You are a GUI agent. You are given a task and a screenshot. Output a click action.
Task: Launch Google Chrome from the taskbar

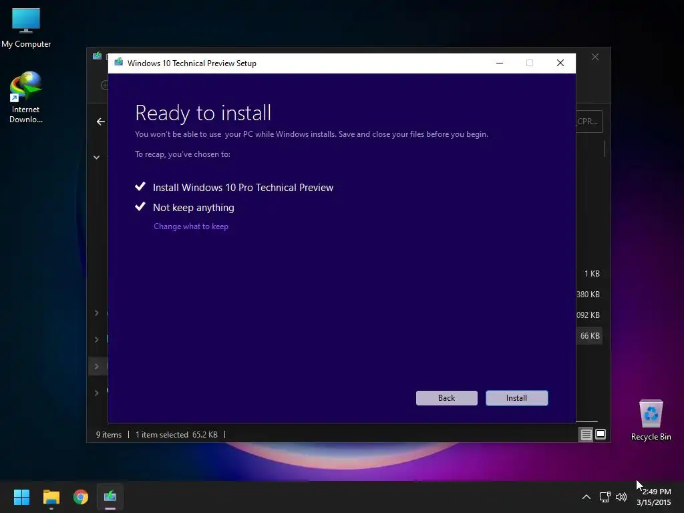(x=81, y=497)
